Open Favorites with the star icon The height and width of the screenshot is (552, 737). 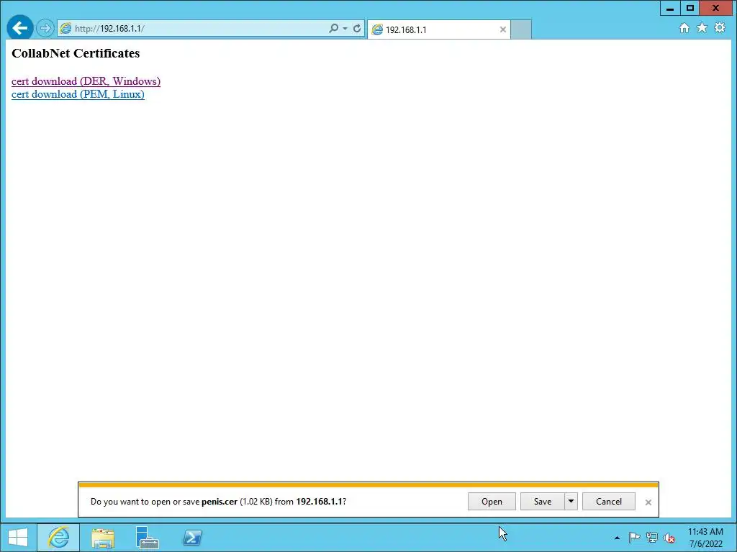[702, 28]
